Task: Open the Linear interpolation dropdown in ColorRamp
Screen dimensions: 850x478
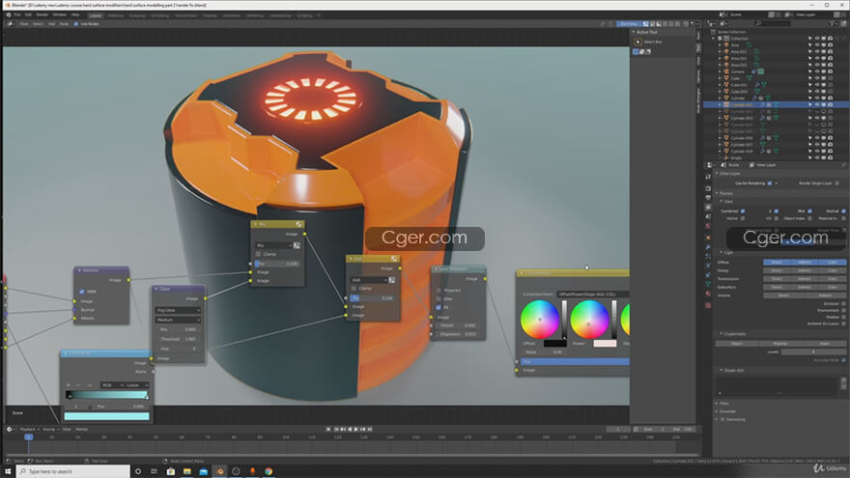Action: click(x=136, y=385)
